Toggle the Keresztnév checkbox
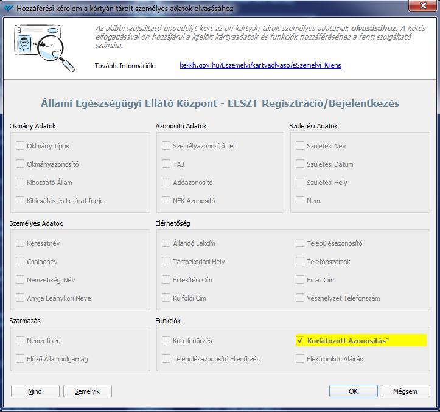The width and height of the screenshot is (440, 412). (20, 243)
